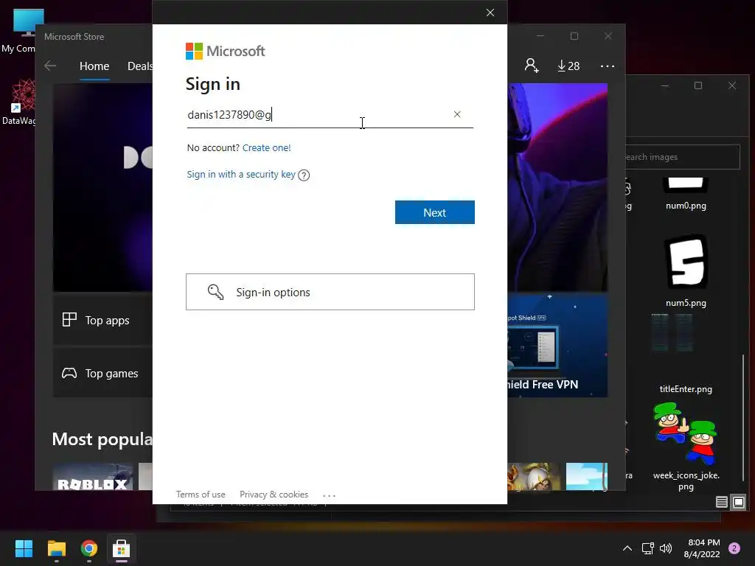This screenshot has width=755, height=566.
Task: Click the security key help question mark
Action: tap(304, 175)
